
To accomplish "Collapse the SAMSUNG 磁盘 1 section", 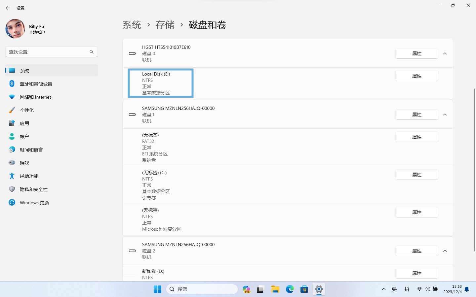I will (445, 115).
